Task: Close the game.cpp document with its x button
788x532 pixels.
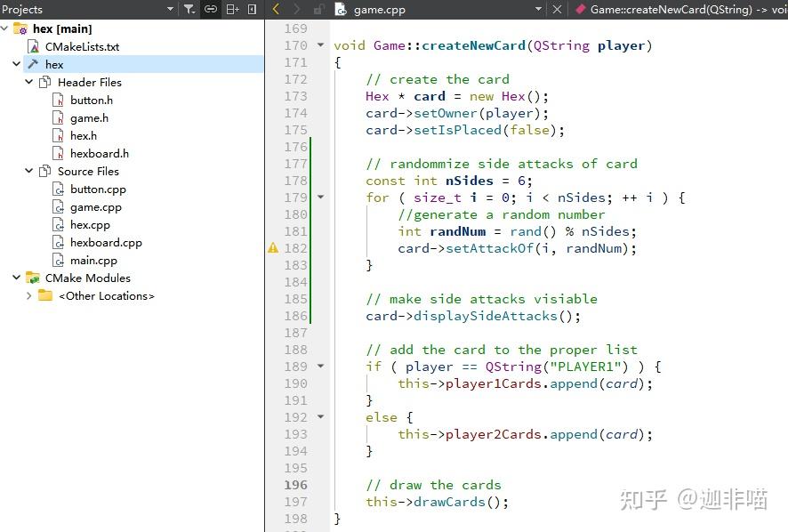Action: point(557,10)
